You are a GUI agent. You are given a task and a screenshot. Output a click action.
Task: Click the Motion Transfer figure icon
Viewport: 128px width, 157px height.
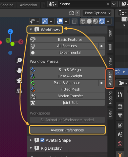(x=33, y=96)
